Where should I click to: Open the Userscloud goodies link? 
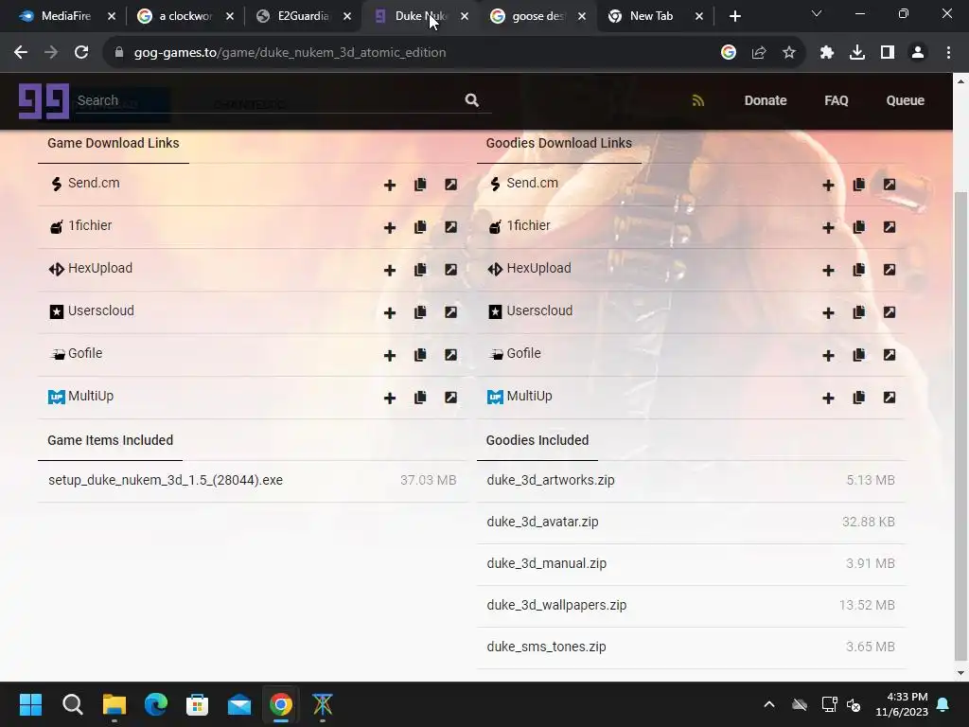point(539,310)
